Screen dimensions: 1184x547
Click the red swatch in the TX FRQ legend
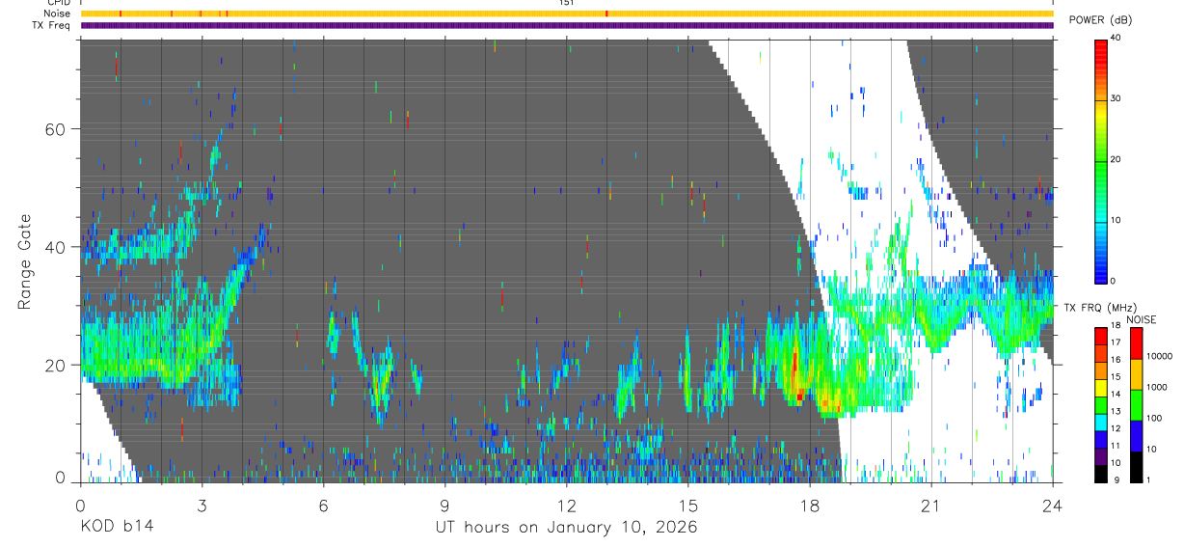click(1101, 335)
